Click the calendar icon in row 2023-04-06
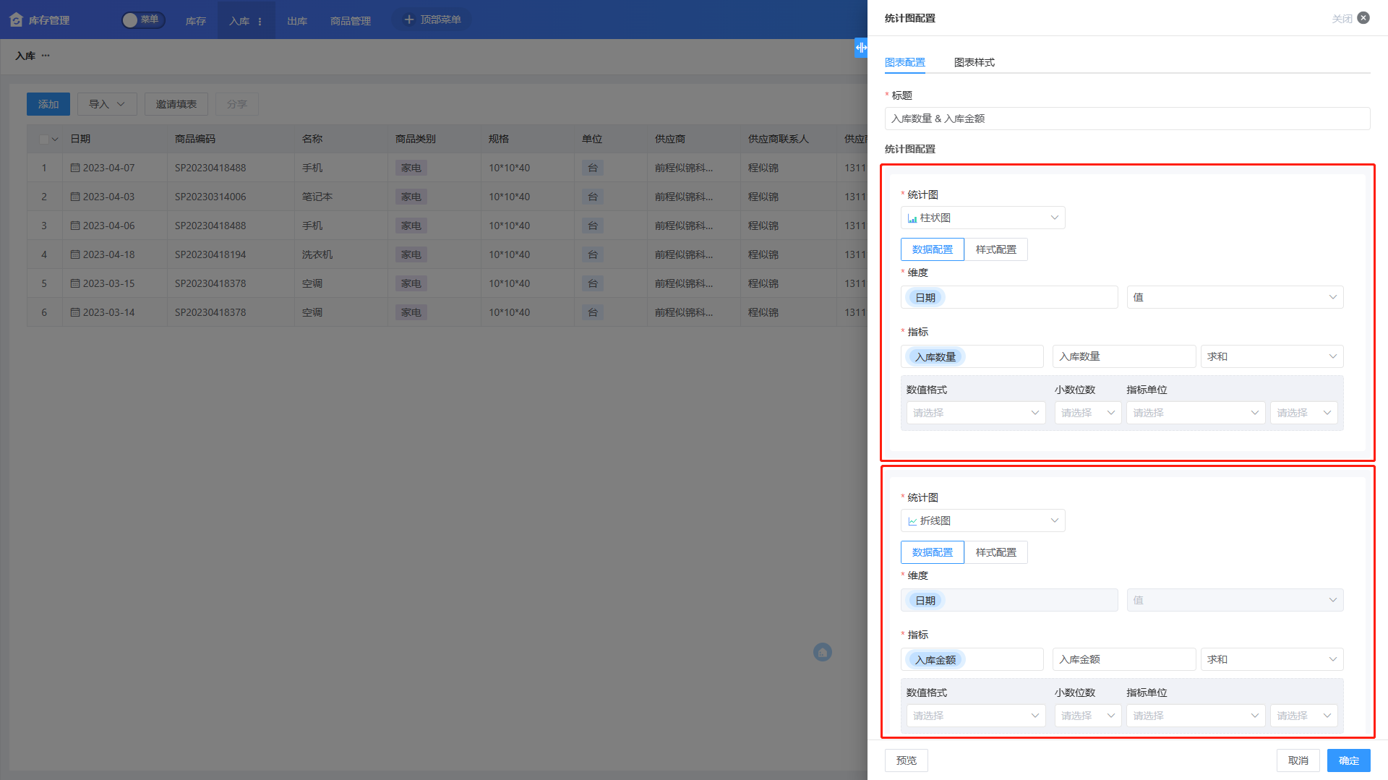Image resolution: width=1388 pixels, height=780 pixels. [75, 226]
